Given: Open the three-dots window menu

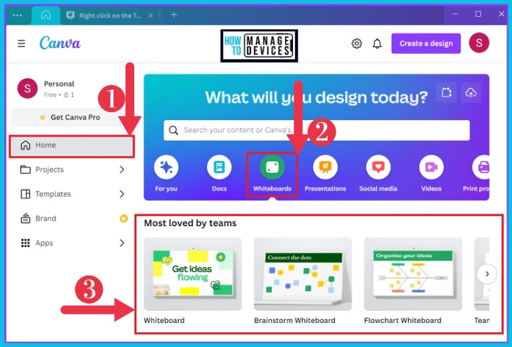Looking at the screenshot, I should (17, 15).
